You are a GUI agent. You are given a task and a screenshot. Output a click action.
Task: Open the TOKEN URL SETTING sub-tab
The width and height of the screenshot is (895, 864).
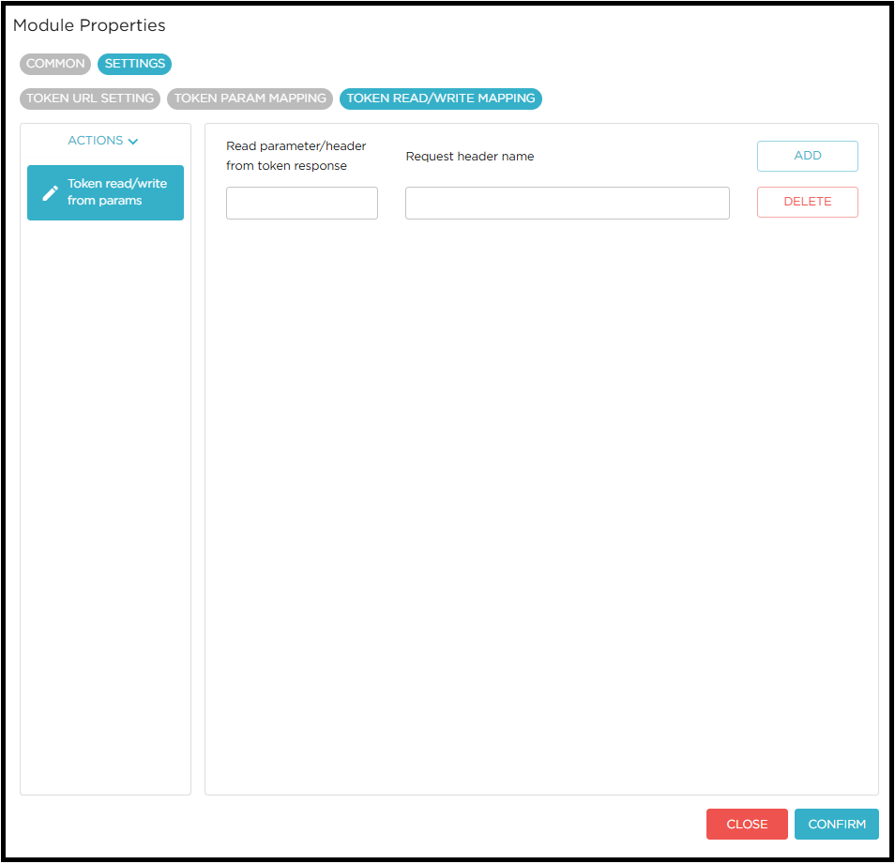coord(90,99)
